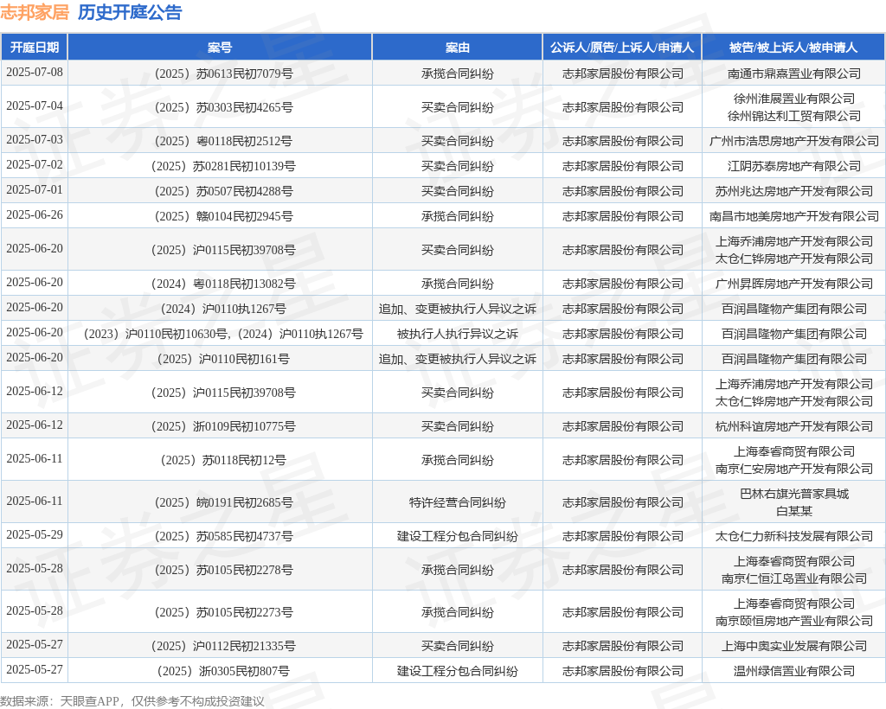This screenshot has height=709, width=886.
Task: Click the 案由 column header
Action: click(457, 48)
